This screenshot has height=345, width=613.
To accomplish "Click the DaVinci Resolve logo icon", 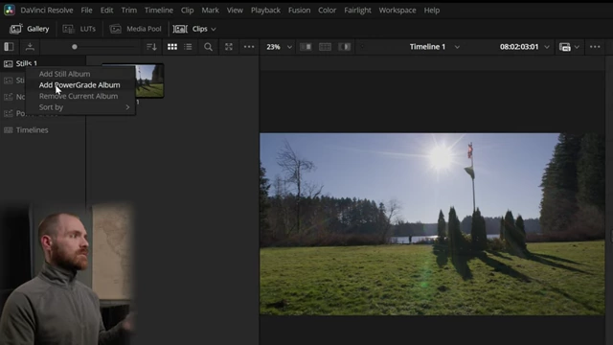I will pyautogui.click(x=10, y=11).
